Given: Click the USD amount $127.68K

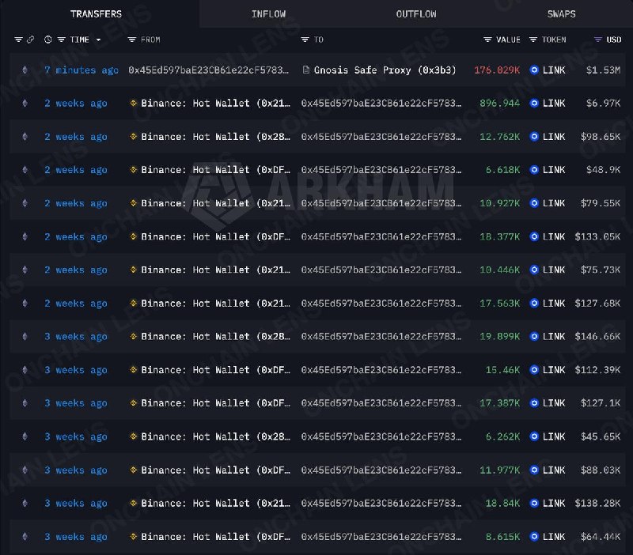Looking at the screenshot, I should click(597, 304).
